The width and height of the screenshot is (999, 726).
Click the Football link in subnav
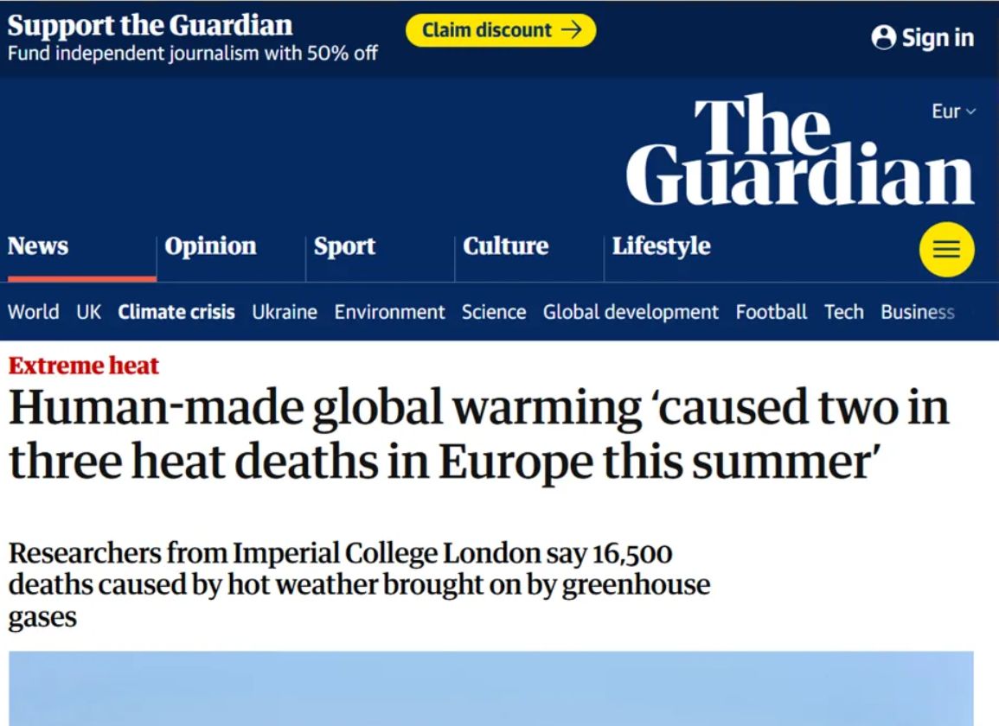[x=771, y=312]
